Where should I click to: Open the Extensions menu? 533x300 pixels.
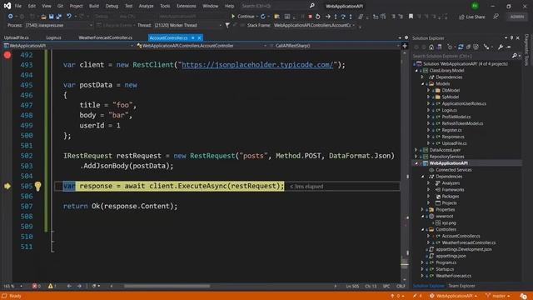click(x=186, y=6)
